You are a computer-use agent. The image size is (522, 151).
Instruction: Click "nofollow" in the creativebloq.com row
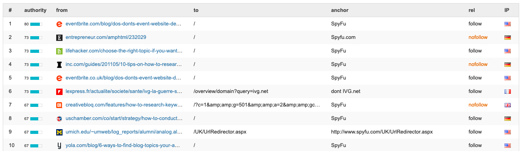coord(478,105)
